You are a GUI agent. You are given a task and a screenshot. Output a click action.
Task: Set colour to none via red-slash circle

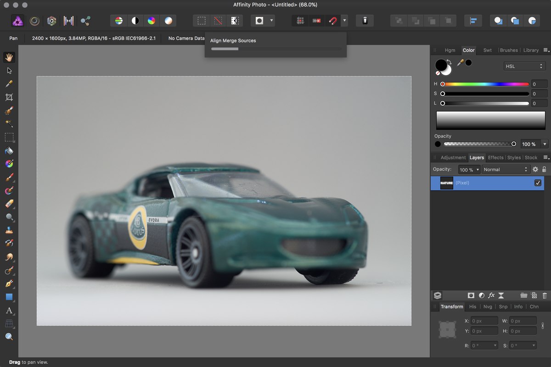click(438, 73)
